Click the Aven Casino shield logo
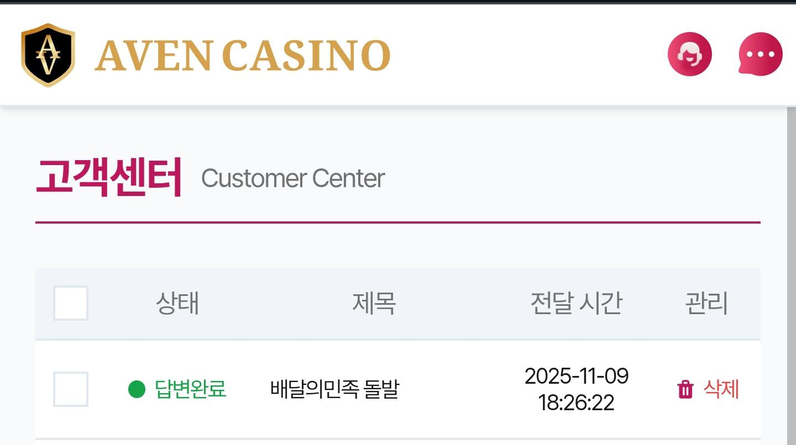This screenshot has height=445, width=796. 48,55
